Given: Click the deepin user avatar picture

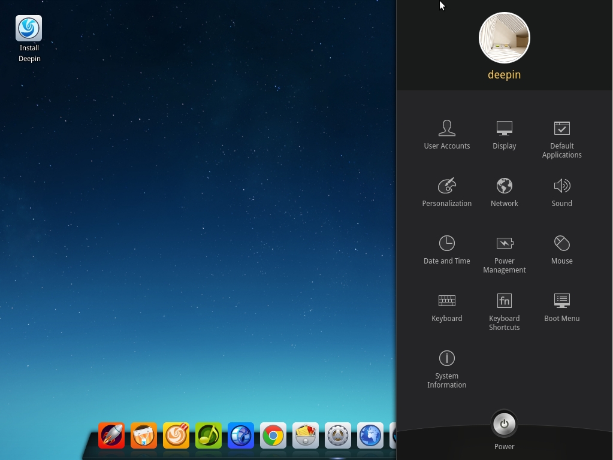Looking at the screenshot, I should [505, 38].
